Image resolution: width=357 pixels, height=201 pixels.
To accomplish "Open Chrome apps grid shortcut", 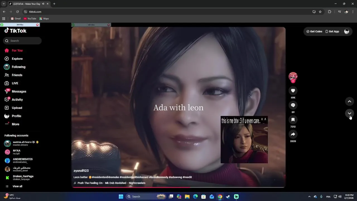I will (4, 19).
